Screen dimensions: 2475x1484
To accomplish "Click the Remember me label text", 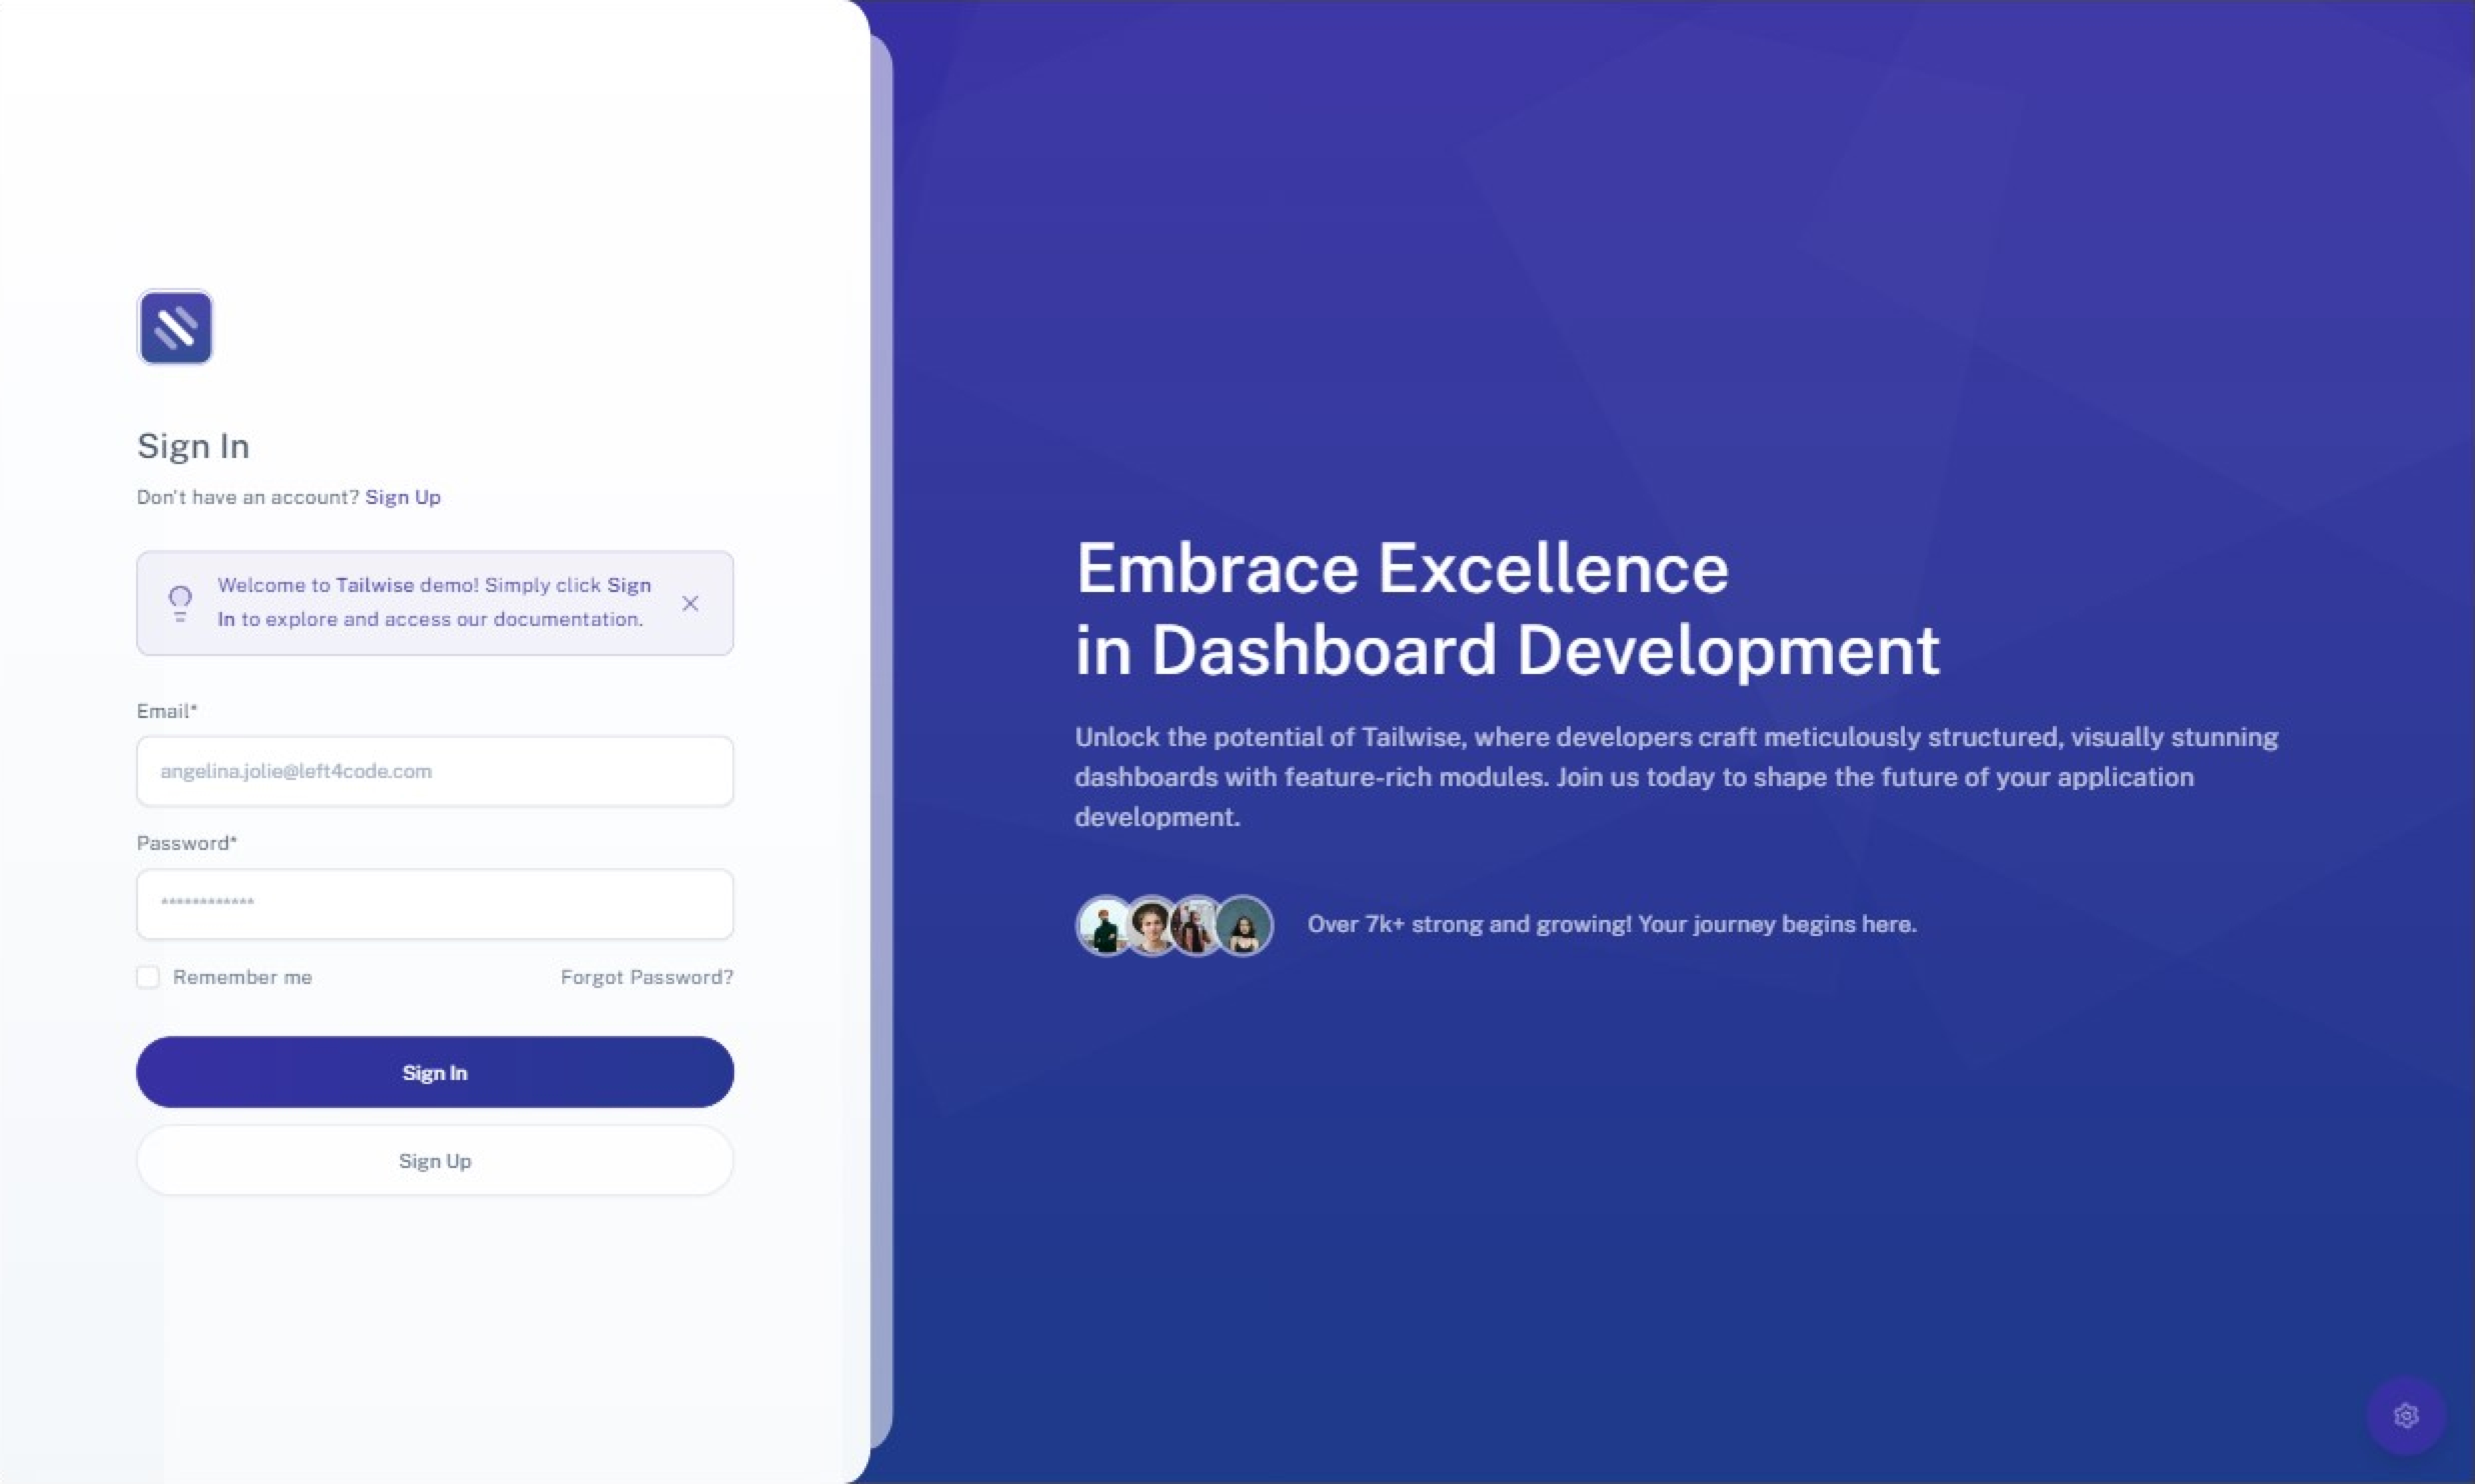I will [242, 977].
